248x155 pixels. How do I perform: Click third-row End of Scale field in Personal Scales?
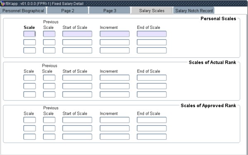152,50
